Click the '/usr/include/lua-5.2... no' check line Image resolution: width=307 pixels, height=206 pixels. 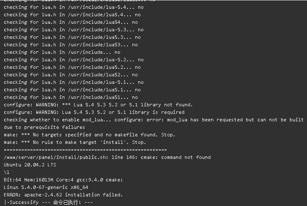(x=74, y=60)
